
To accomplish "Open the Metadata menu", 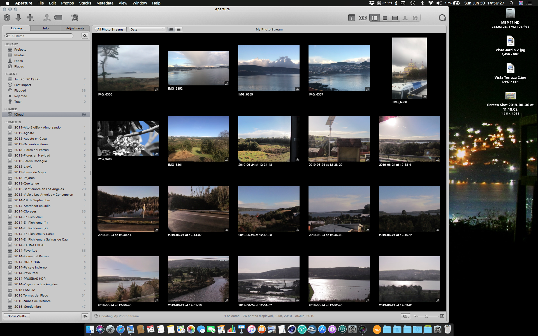I will coord(105,3).
